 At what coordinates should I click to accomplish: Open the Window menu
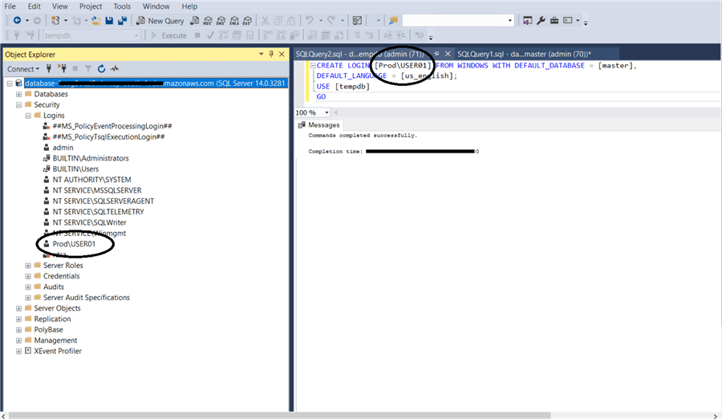pos(156,6)
